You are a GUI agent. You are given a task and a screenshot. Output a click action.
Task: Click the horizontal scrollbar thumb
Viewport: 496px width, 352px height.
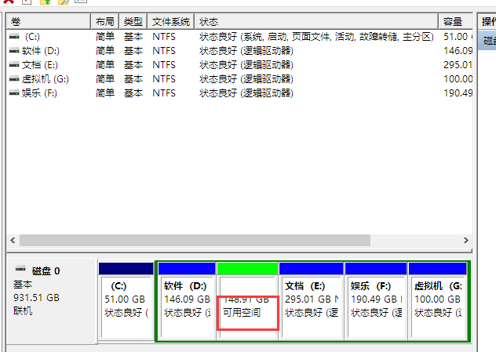coord(195,240)
